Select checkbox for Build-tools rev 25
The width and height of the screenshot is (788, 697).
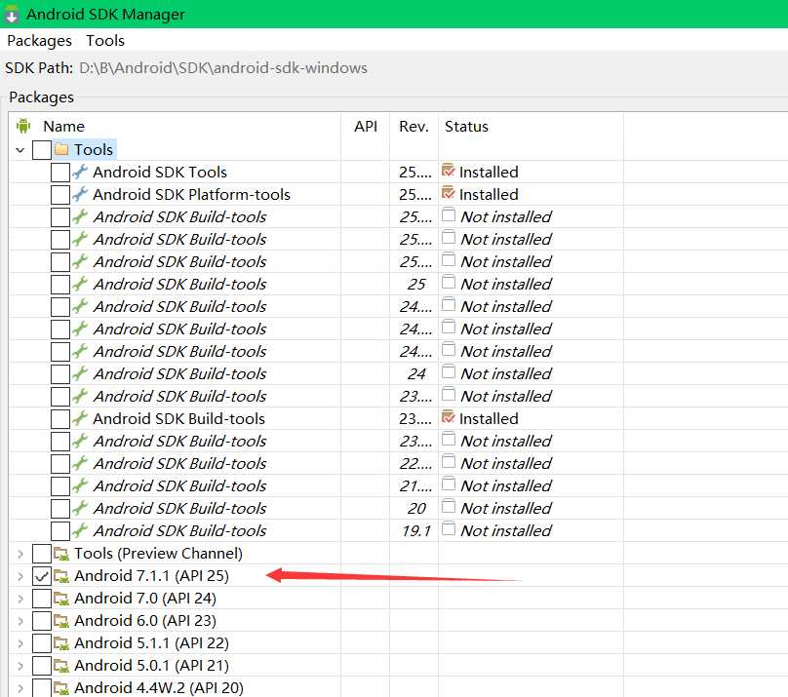[x=60, y=285]
